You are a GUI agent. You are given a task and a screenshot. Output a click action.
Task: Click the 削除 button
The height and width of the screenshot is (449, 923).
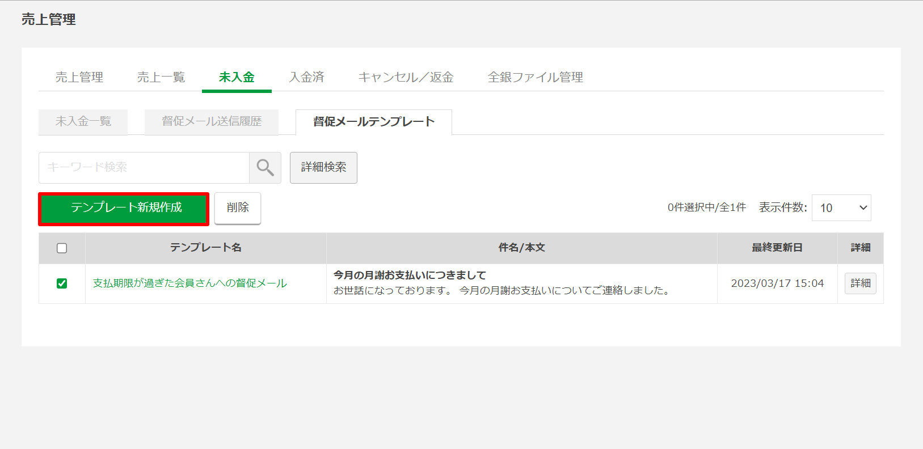(238, 208)
